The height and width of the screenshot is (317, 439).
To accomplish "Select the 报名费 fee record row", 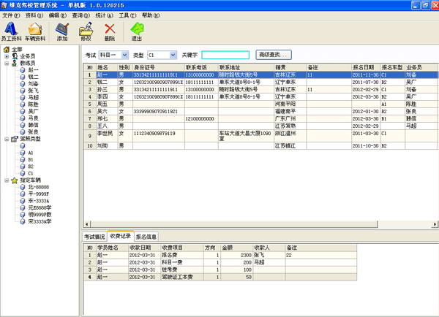I will [219, 255].
